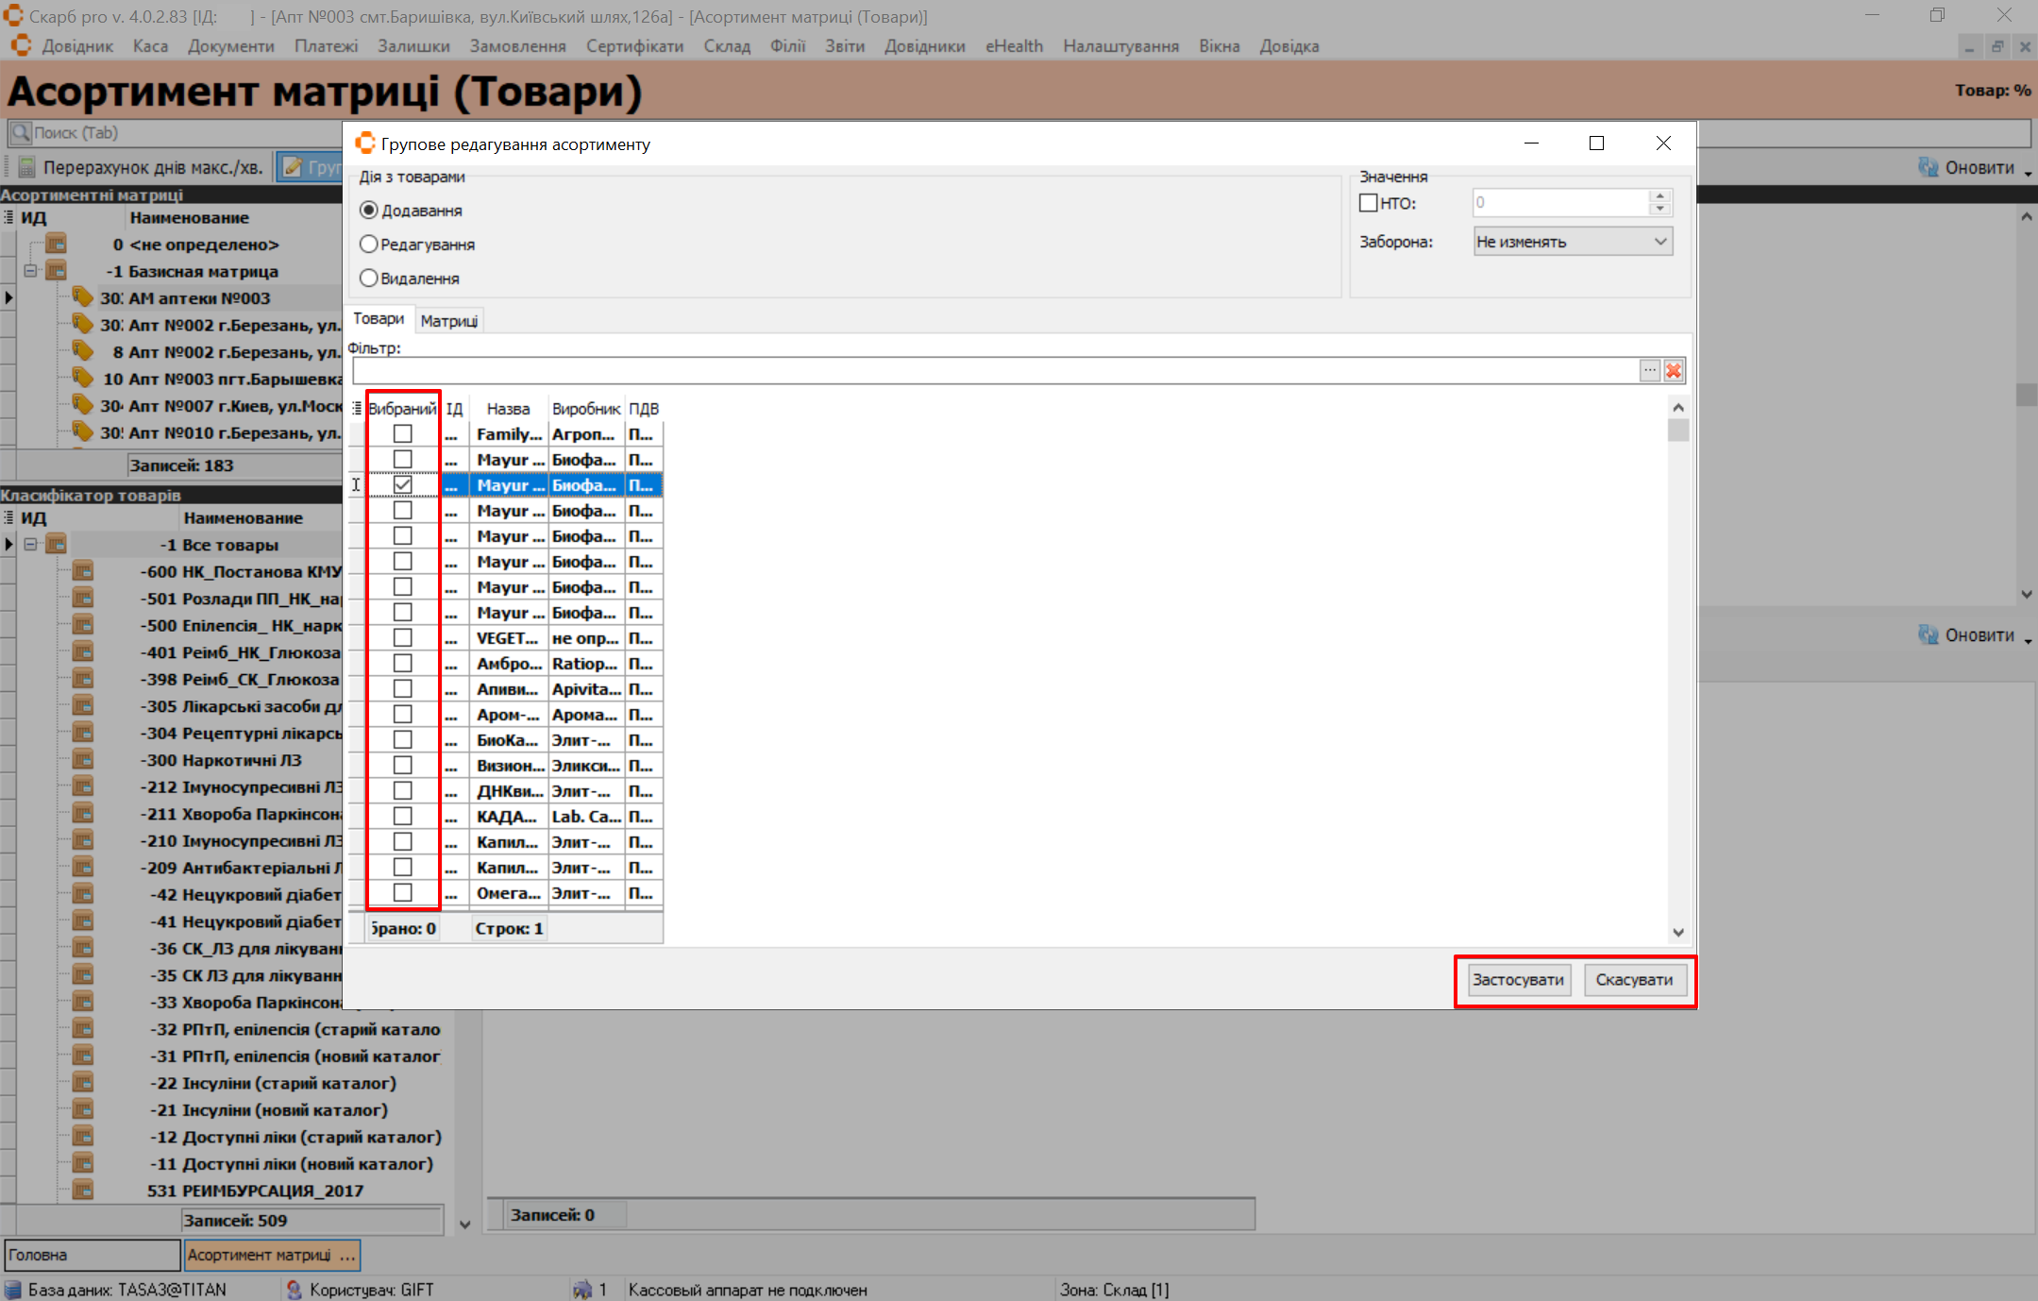Select the Видалення radio option

[x=369, y=279]
